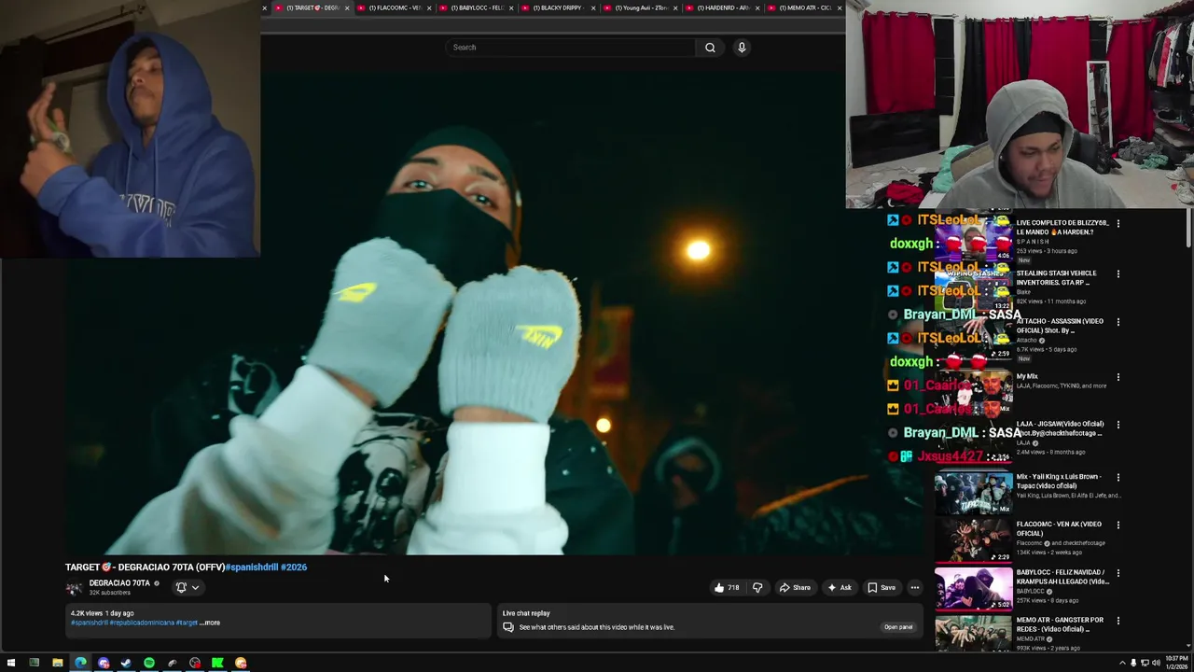
Task: Show hidden system tray icons chevron
Action: click(1122, 663)
